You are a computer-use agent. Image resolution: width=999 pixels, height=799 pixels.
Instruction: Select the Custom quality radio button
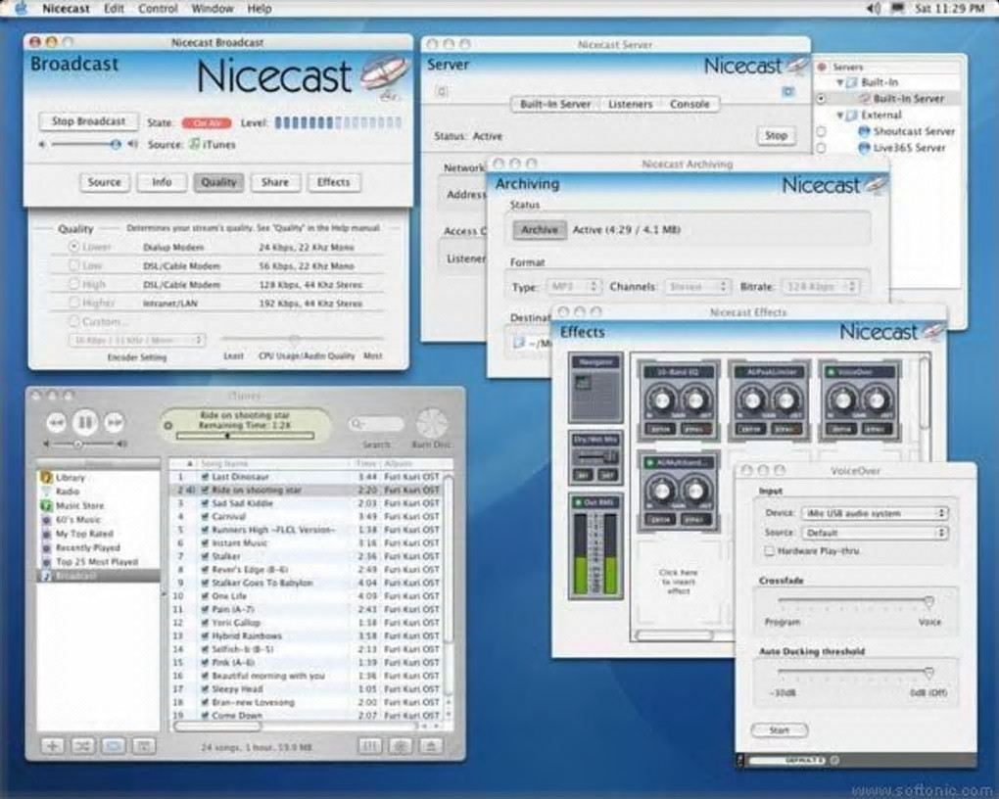tap(73, 321)
